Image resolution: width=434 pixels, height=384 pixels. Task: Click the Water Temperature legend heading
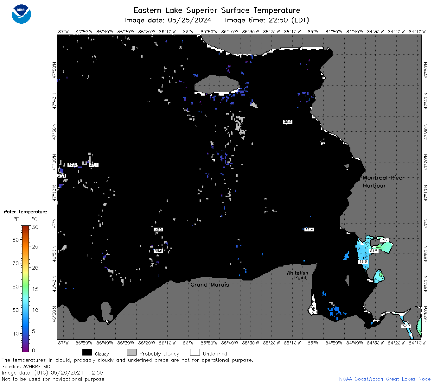[x=25, y=211]
